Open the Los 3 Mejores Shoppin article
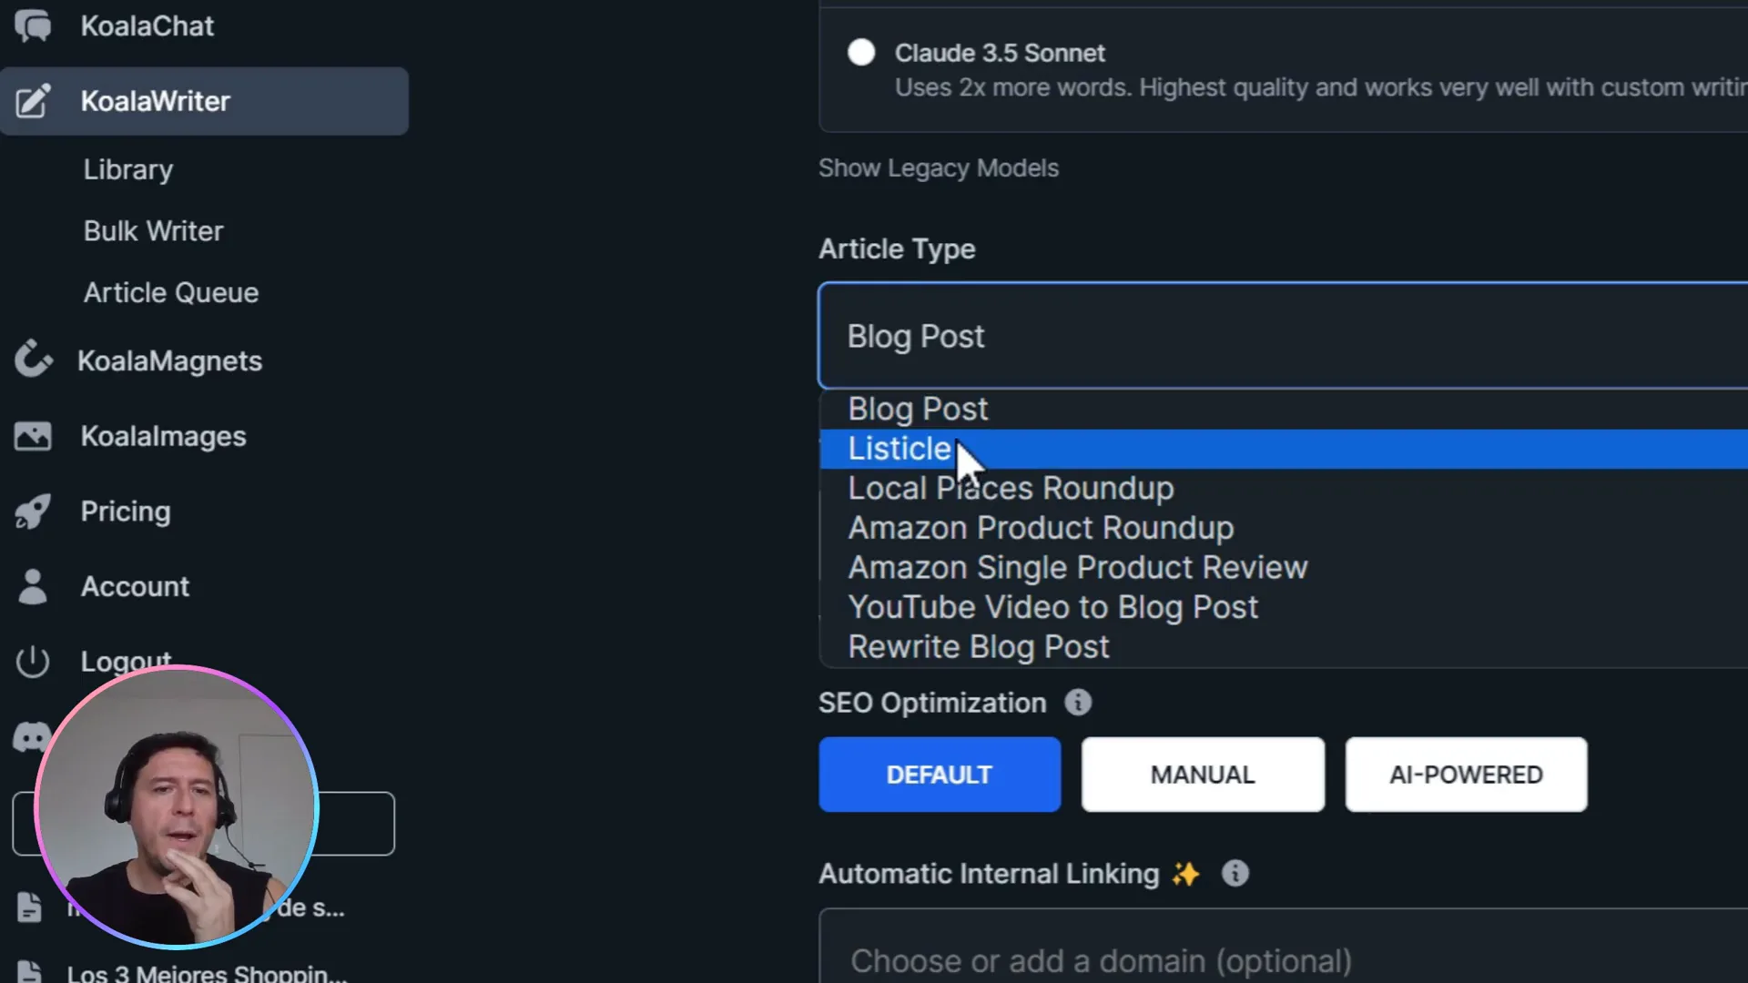Image resolution: width=1748 pixels, height=983 pixels. 208,972
